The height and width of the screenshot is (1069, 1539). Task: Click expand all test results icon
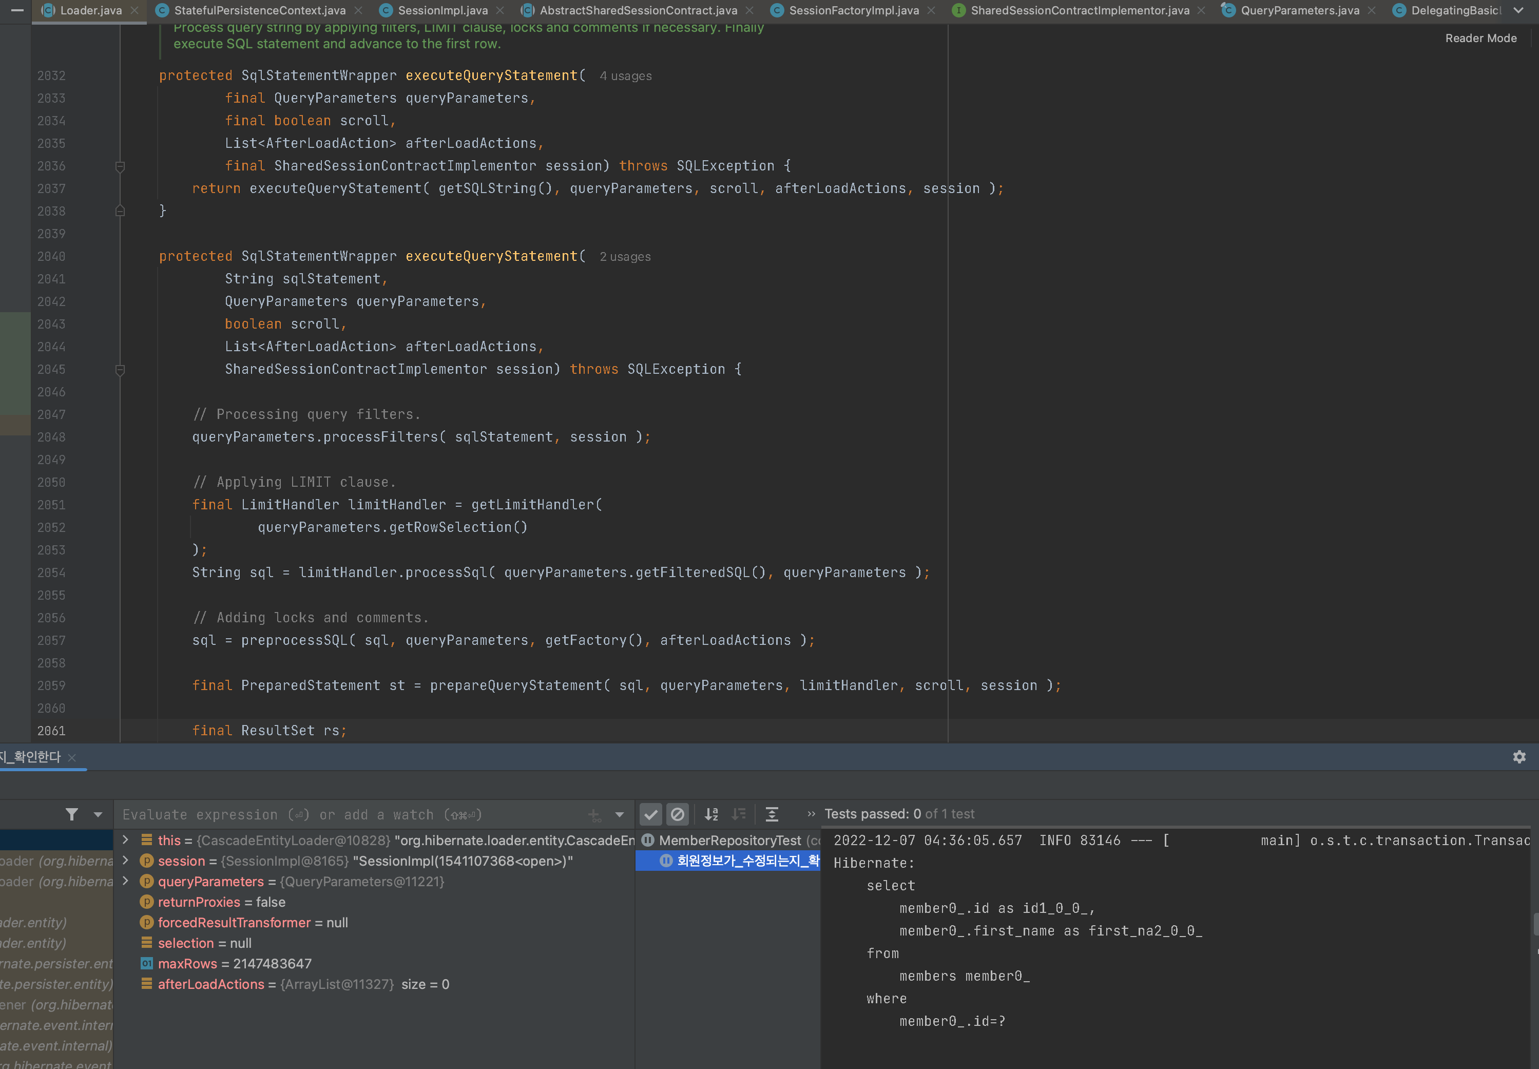pos(772,814)
